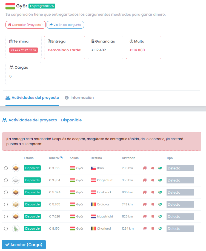
Task: Click the trailer icon in the Klagenfurt row
Action: (153, 180)
